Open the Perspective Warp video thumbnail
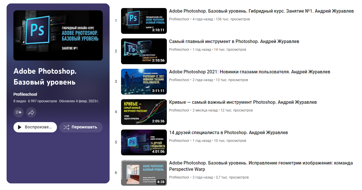The height and width of the screenshot is (190, 362). coord(144,173)
